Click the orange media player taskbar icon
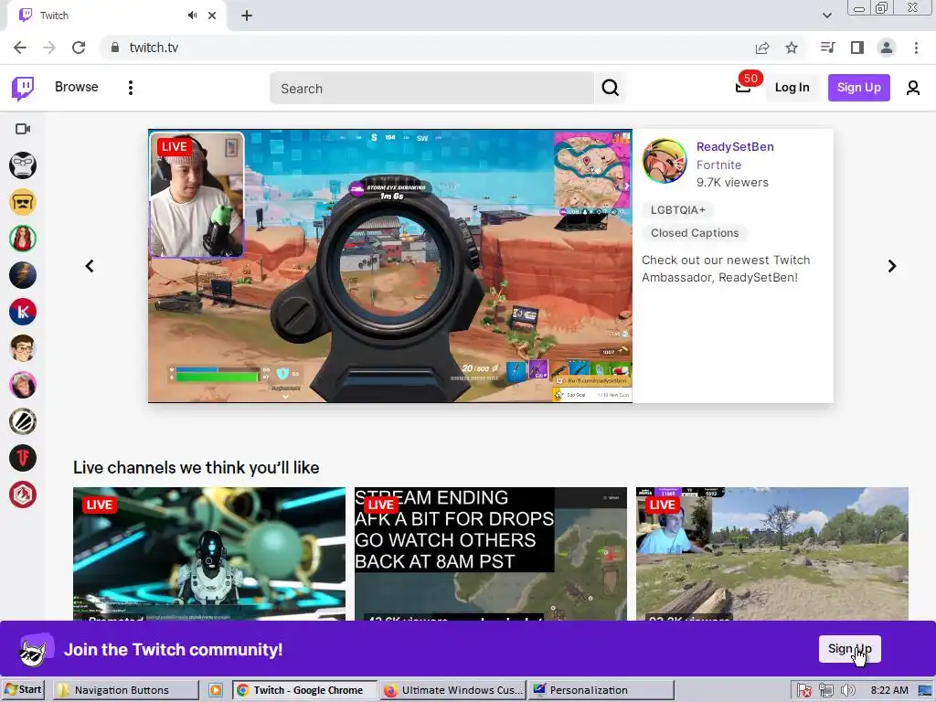The image size is (936, 702). [x=215, y=690]
